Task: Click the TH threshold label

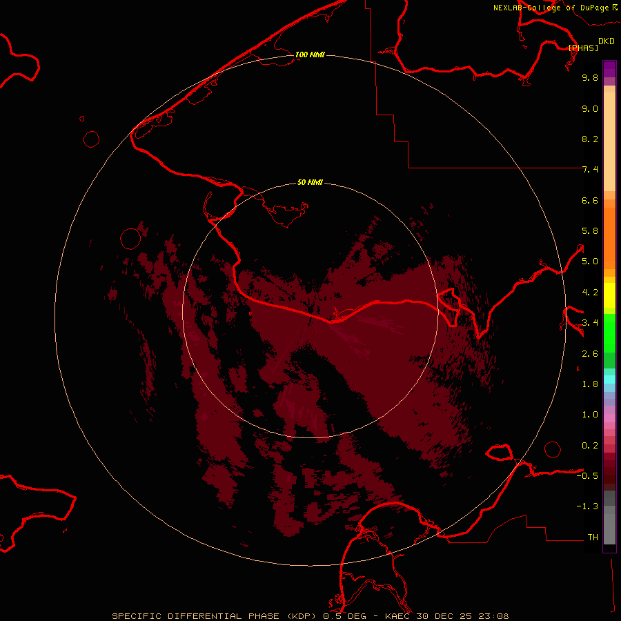Action: (x=593, y=538)
